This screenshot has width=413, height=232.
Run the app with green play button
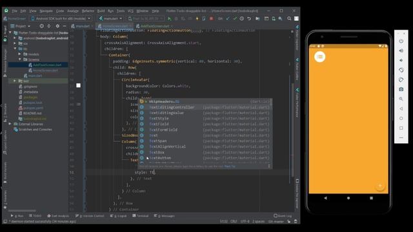click(x=169, y=19)
